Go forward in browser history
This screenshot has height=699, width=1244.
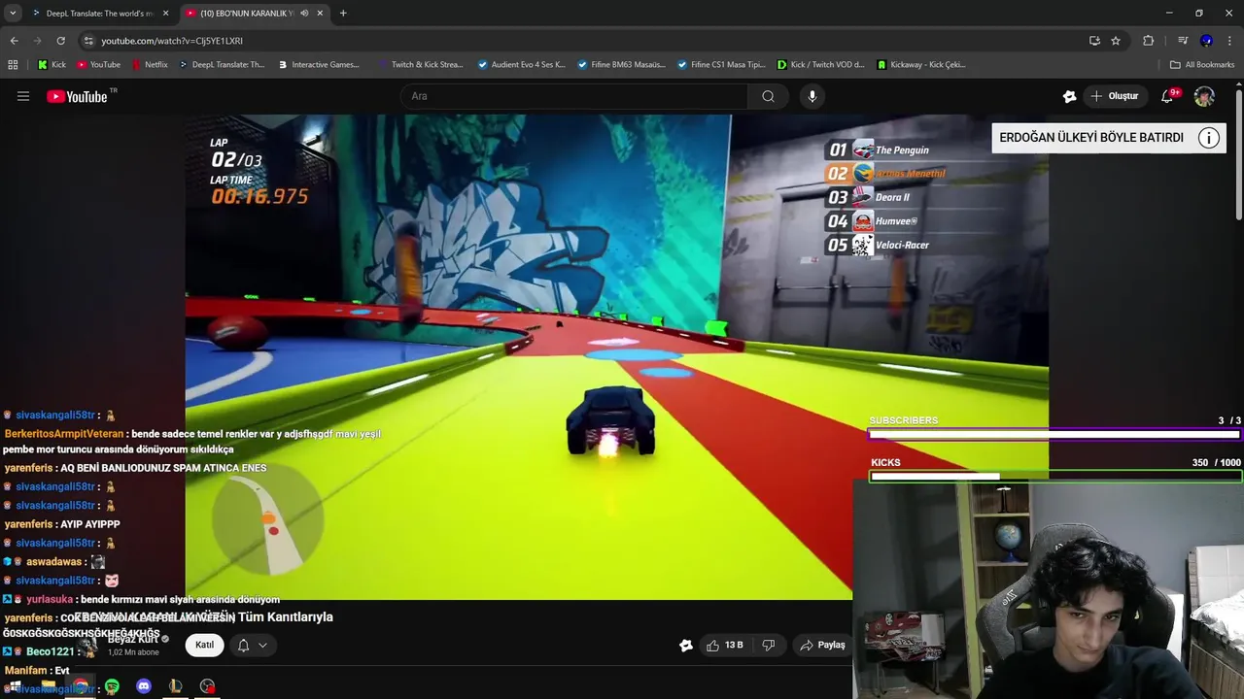(x=37, y=41)
